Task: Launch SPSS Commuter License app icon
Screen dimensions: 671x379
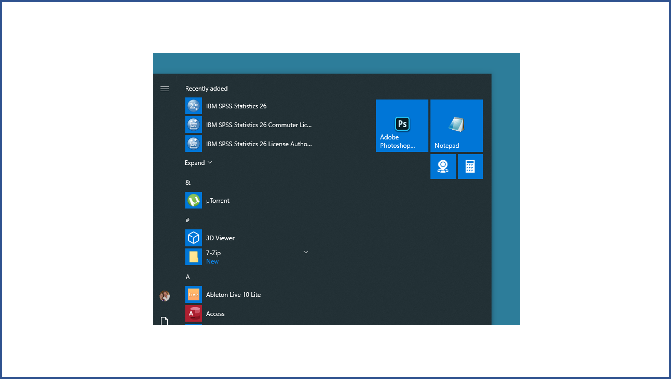Action: click(193, 125)
